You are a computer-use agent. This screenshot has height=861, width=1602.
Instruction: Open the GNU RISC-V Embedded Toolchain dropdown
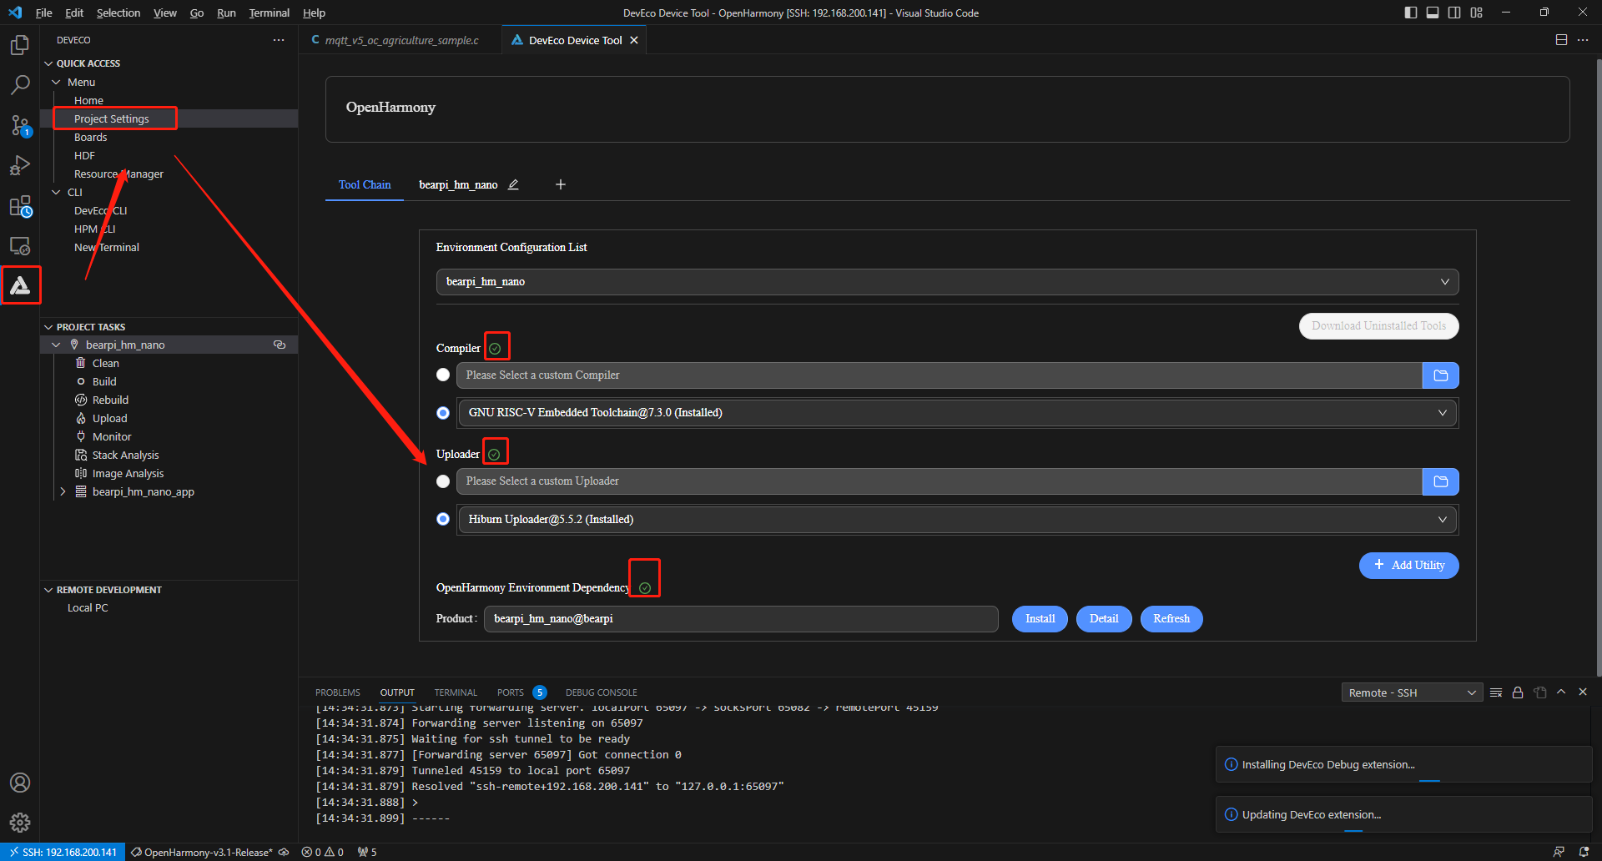[x=957, y=413]
